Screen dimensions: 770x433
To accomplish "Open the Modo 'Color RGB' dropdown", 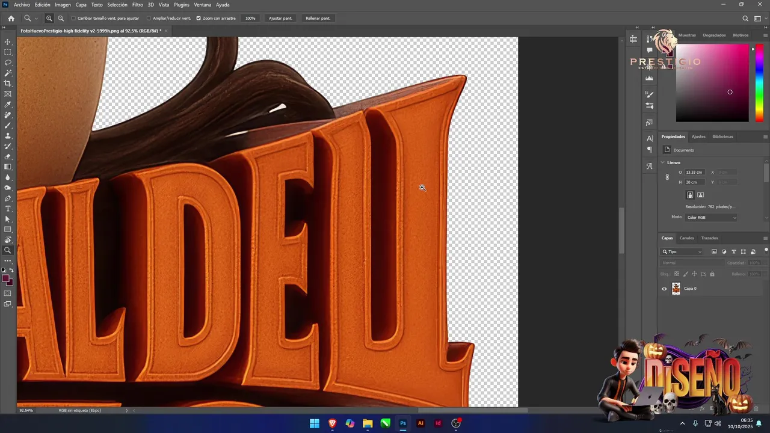I will point(712,218).
